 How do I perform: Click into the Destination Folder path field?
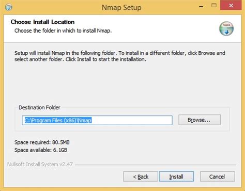(x=97, y=120)
